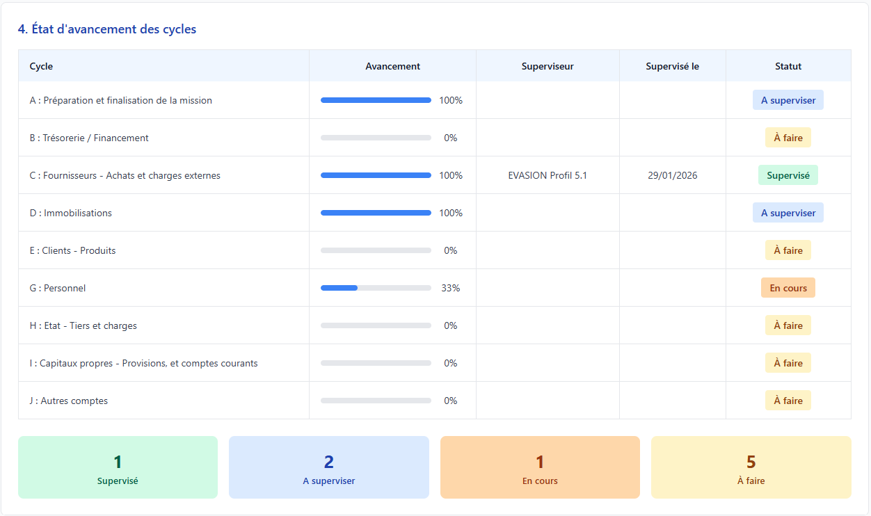Click the Avancement column header
871x516 pixels.
point(393,66)
